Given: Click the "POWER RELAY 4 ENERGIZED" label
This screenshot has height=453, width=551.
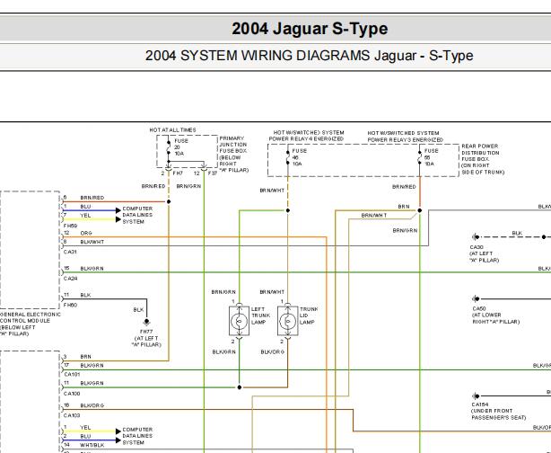Looking at the screenshot, I should [x=306, y=139].
